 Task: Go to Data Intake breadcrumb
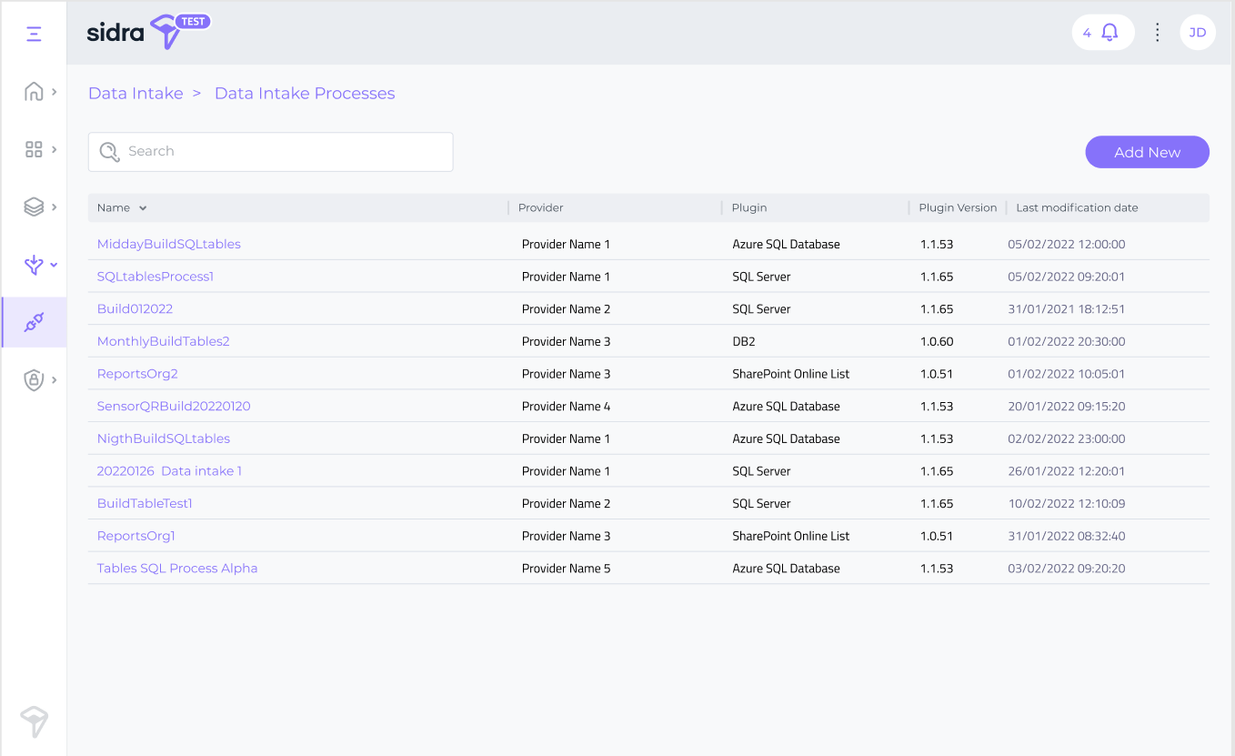tap(136, 94)
